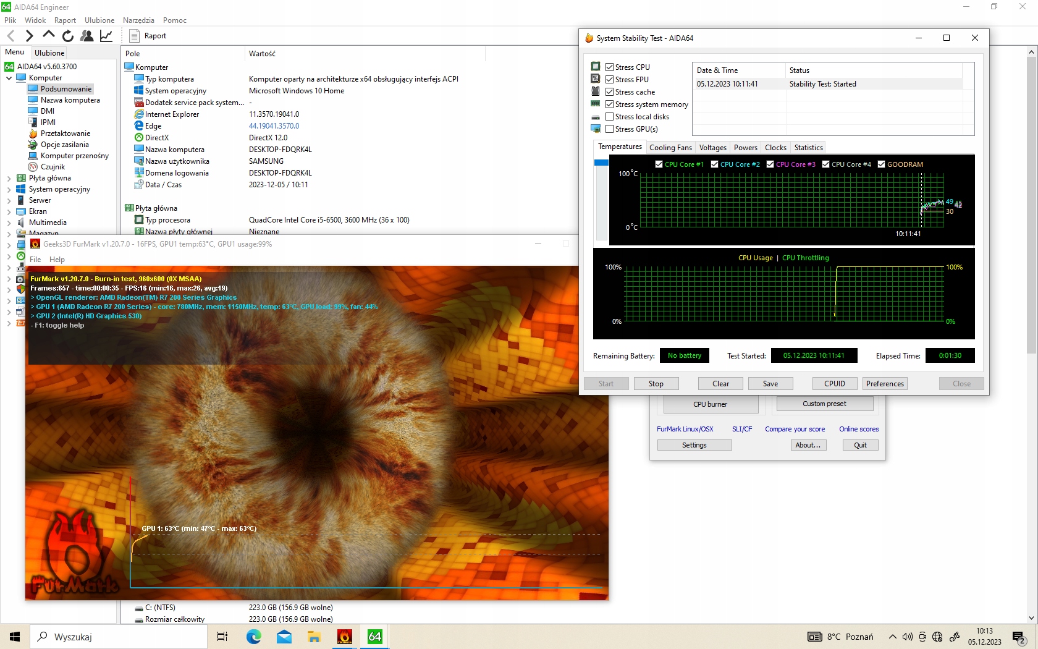Screen dimensions: 1038x649
Task: Show hidden tray icons chevron
Action: 892,637
